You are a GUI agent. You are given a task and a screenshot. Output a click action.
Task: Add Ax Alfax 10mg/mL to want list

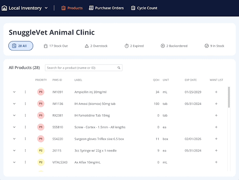click(216, 162)
